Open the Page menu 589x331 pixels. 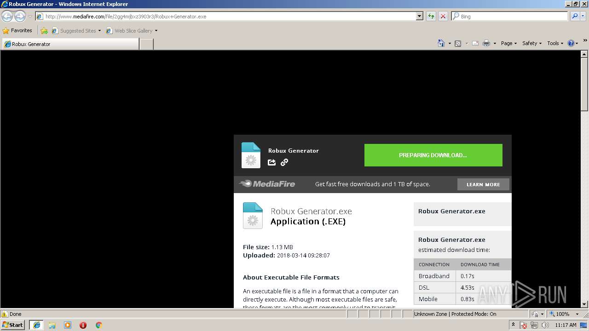tap(508, 43)
